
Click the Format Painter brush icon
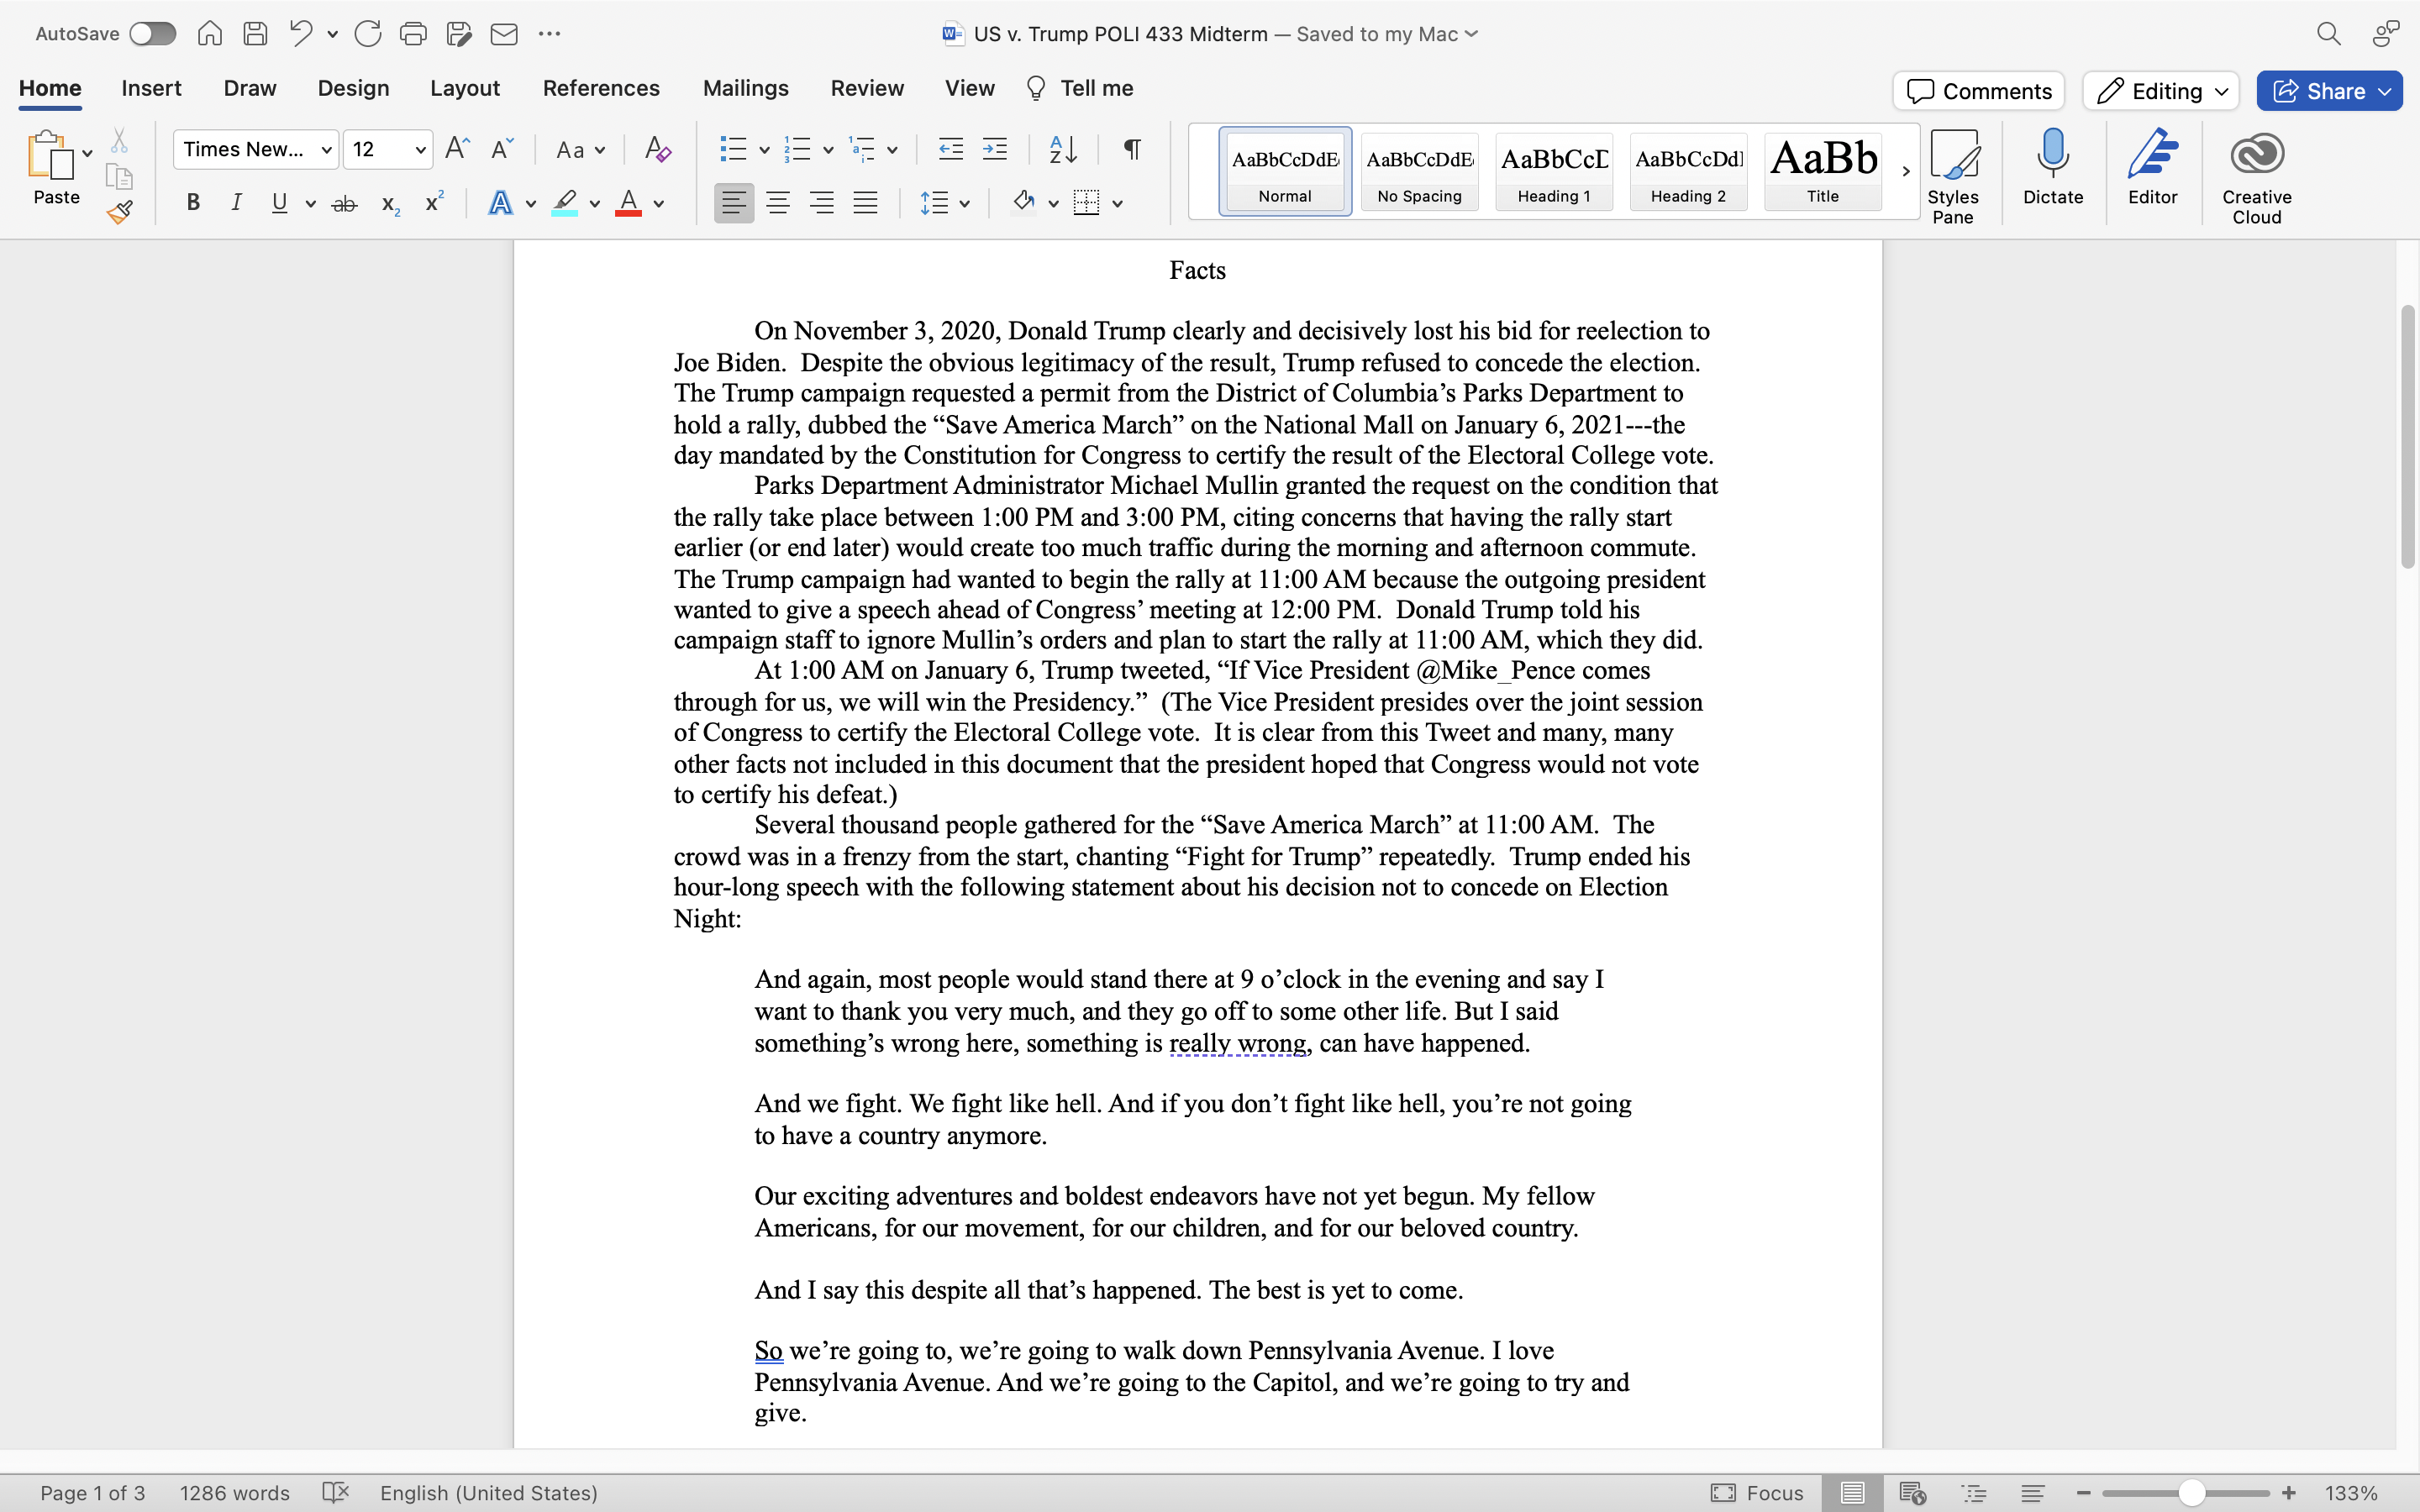(x=120, y=212)
